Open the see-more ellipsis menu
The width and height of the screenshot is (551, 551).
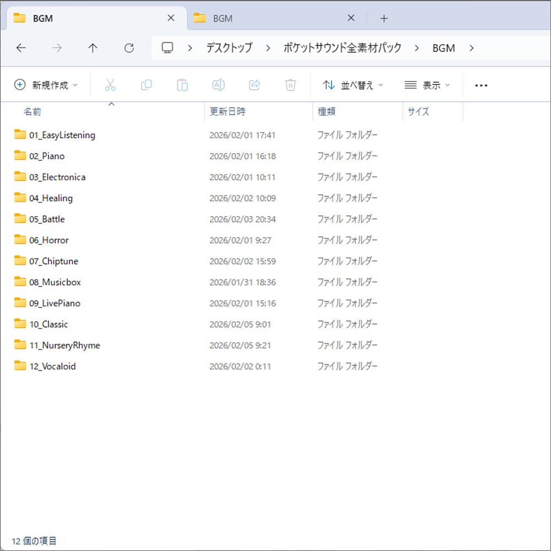coord(481,85)
